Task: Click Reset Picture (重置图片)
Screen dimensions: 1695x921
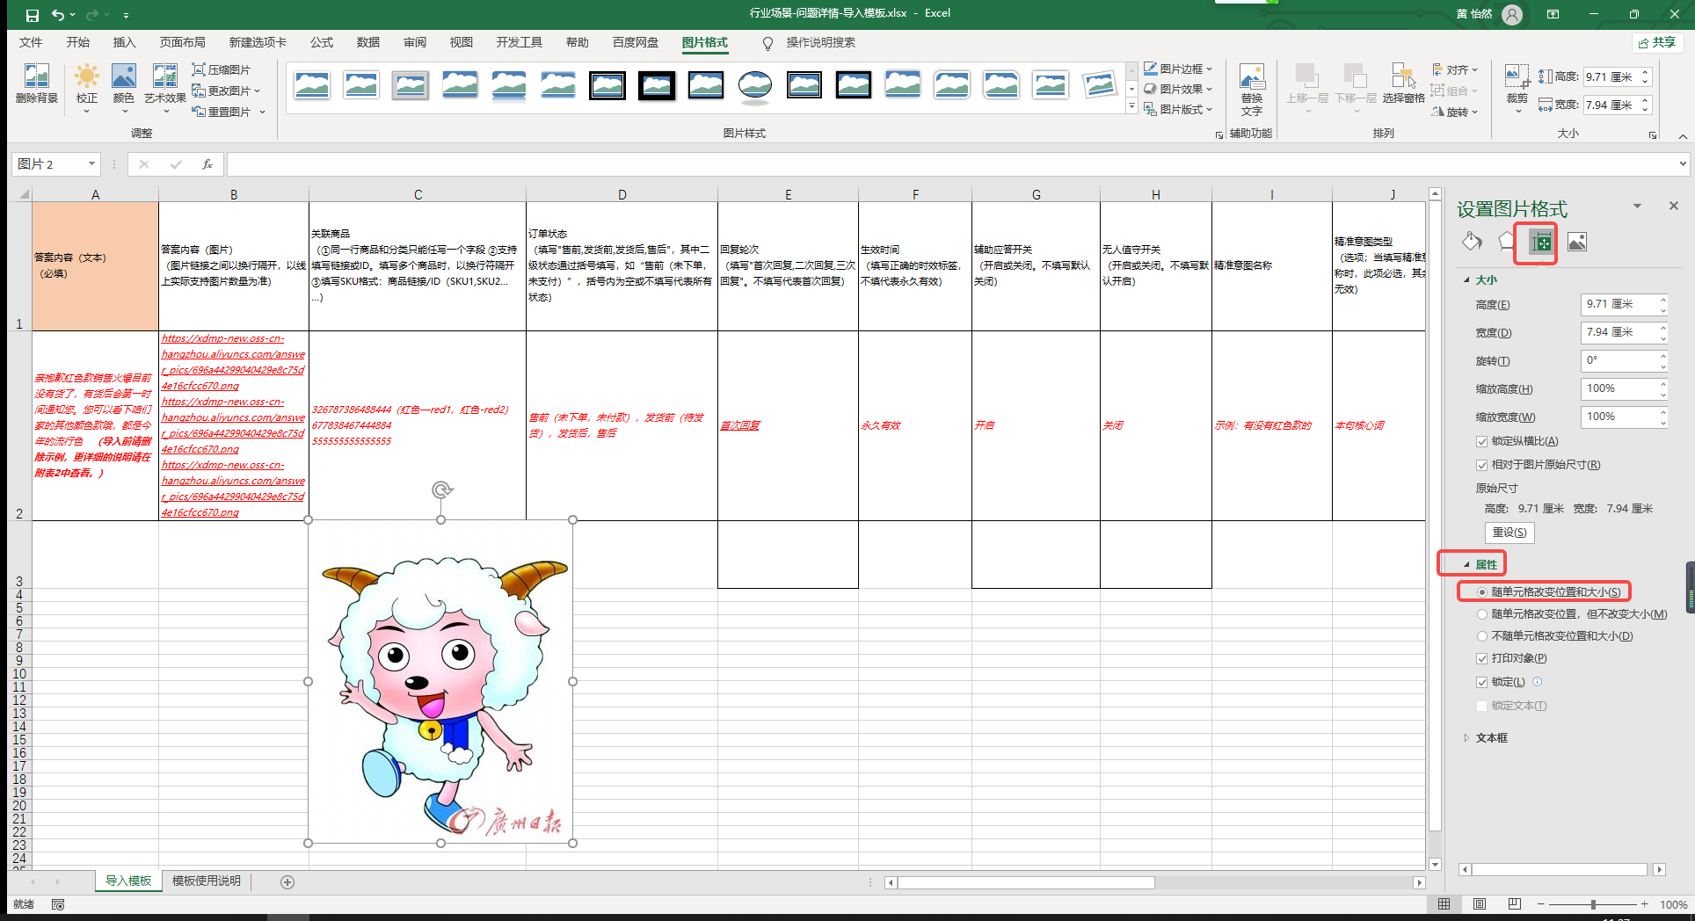Action: click(x=229, y=112)
